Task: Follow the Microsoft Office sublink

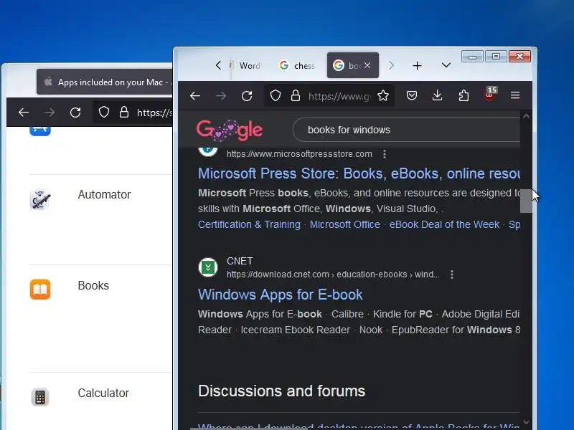Action: coord(345,224)
